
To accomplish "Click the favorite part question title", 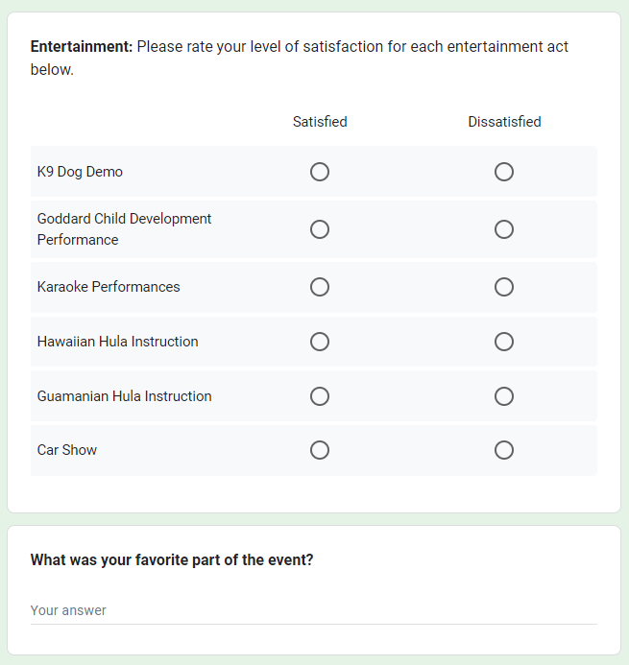I will (172, 560).
